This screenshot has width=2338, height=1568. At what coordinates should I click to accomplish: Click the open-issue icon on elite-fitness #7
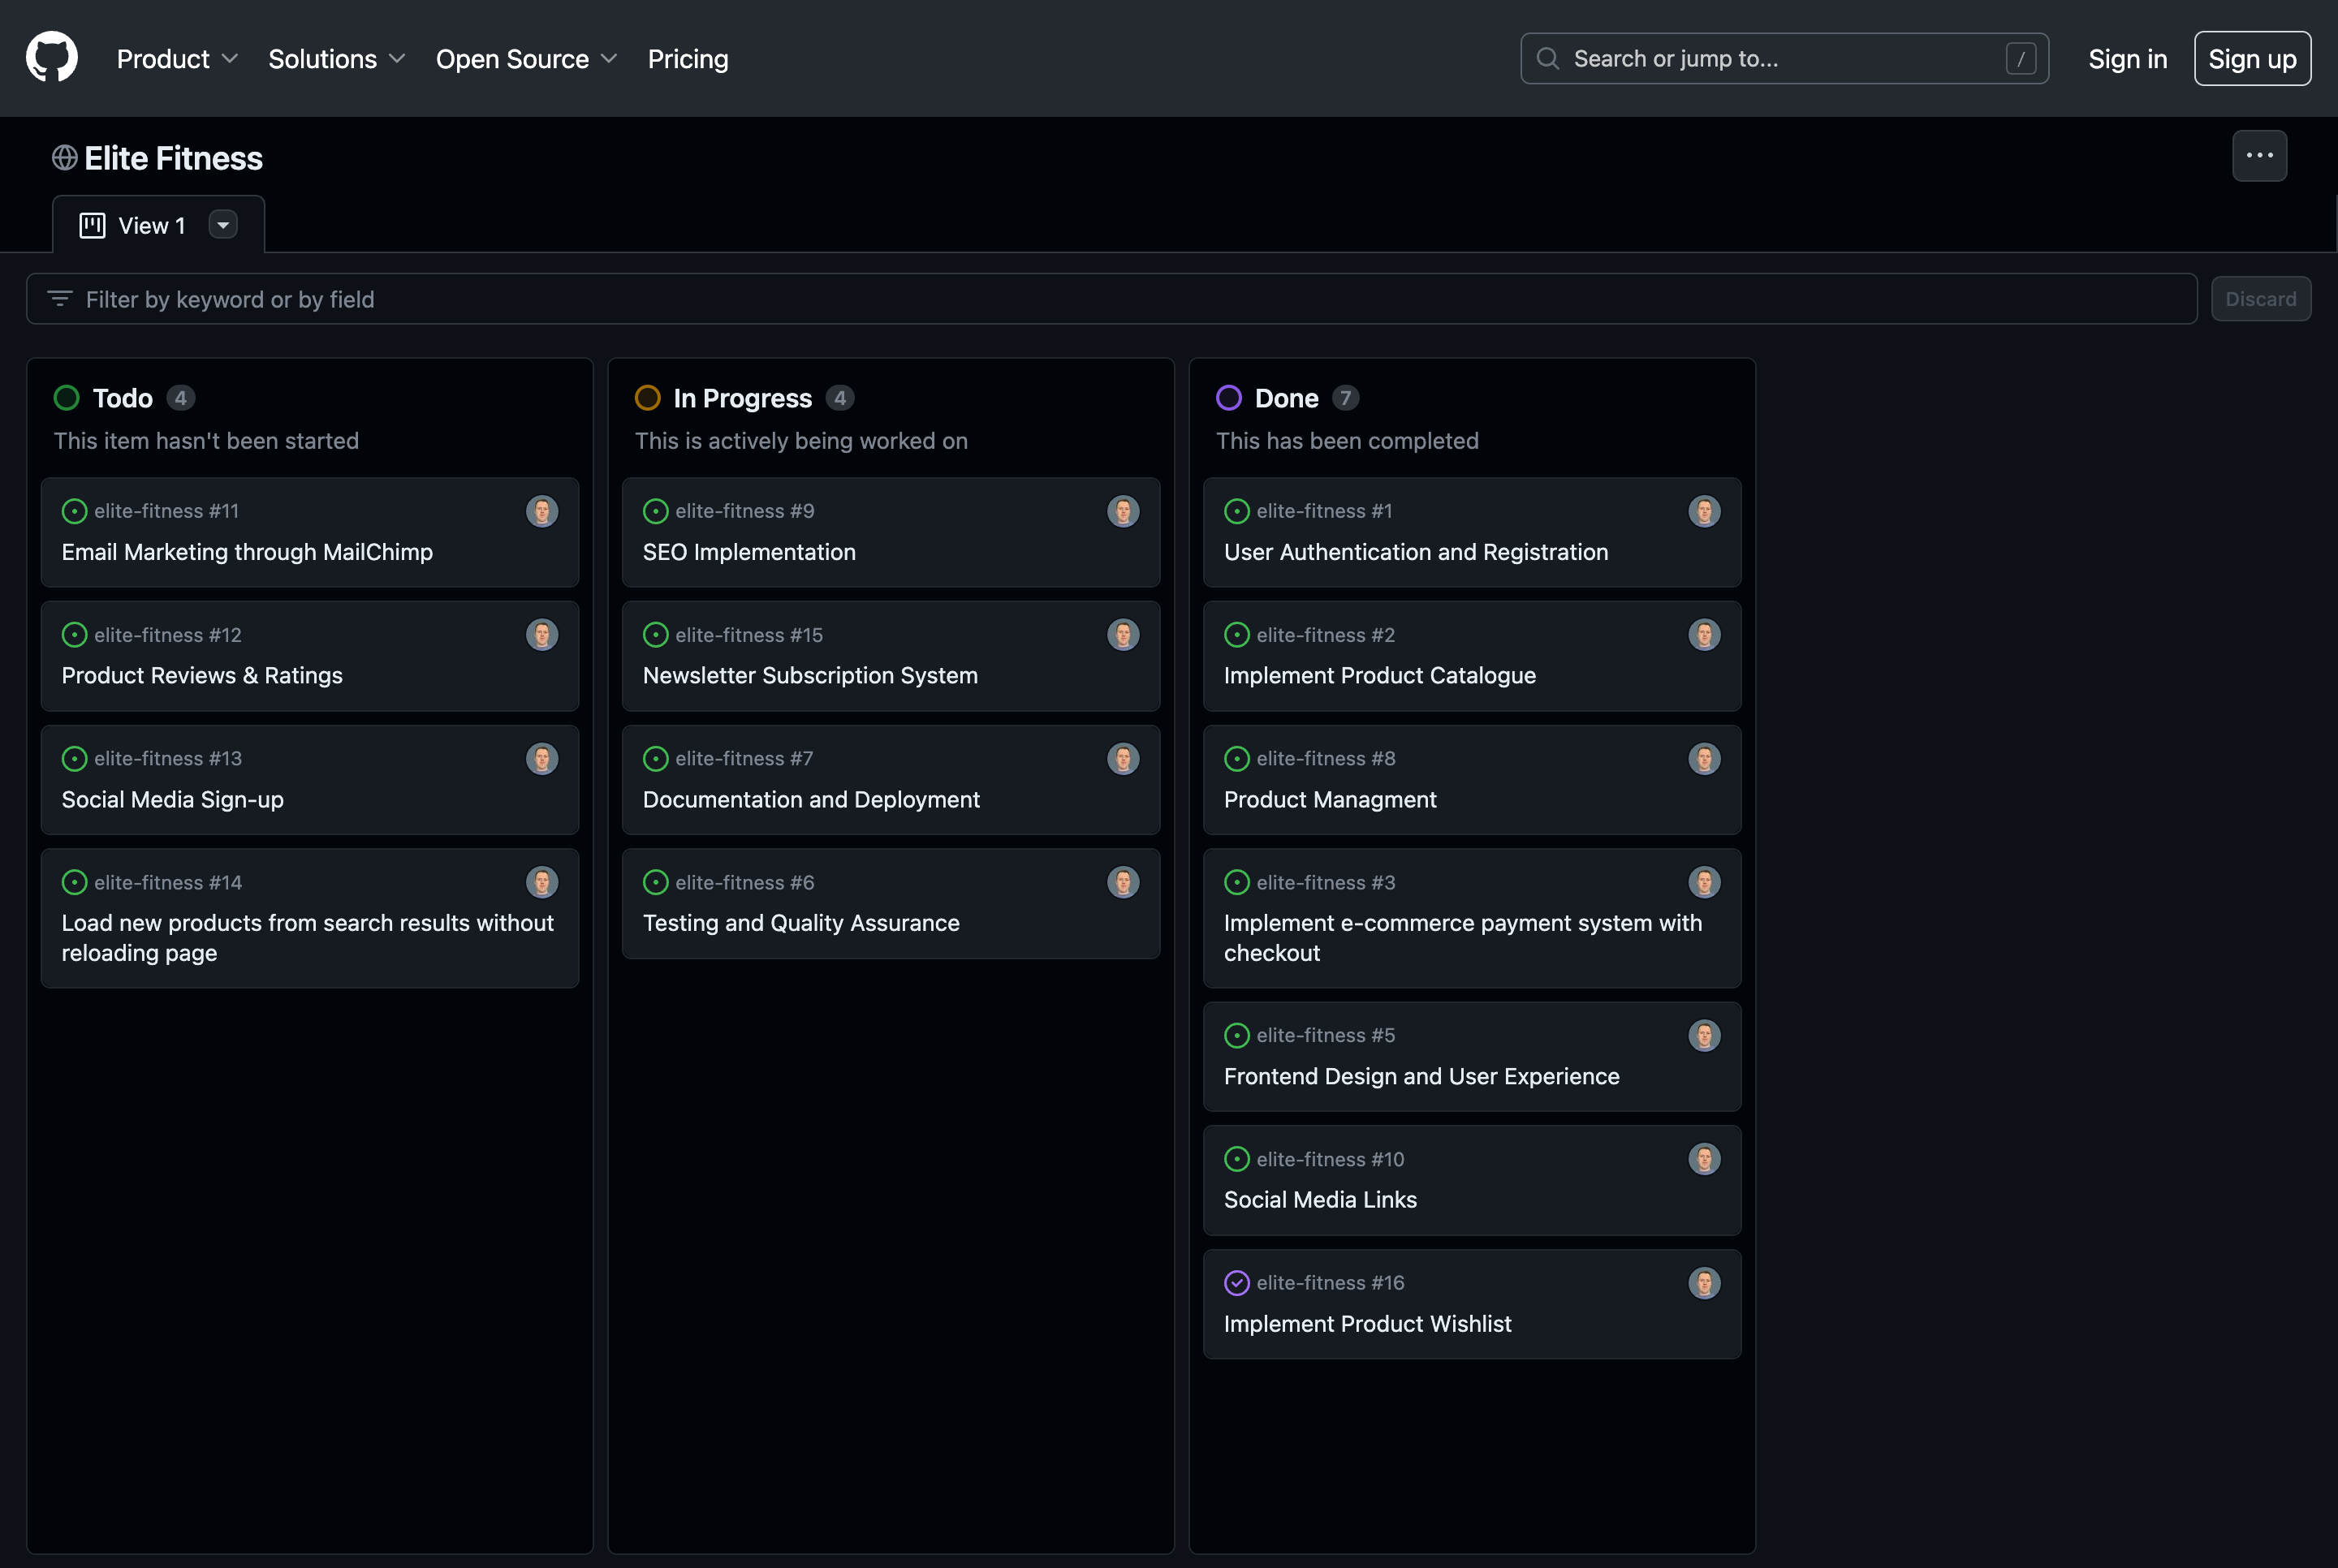[656, 759]
